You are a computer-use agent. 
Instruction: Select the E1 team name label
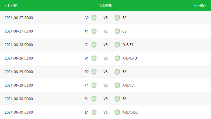point(87,112)
